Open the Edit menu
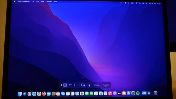 pyautogui.click(x=38, y=1)
